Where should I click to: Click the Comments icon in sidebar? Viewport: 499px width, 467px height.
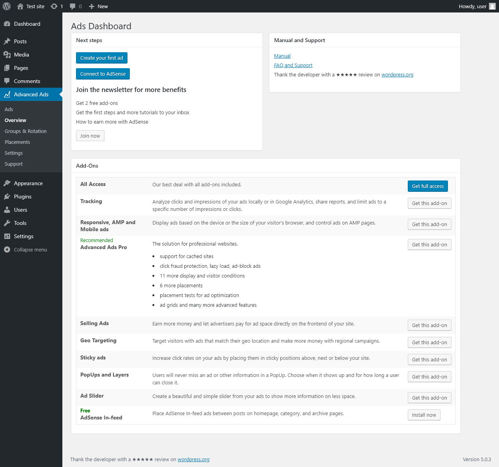click(7, 81)
